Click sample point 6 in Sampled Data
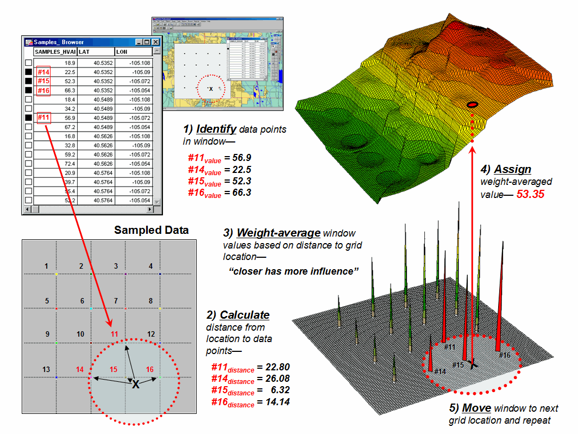 (x=90, y=308)
